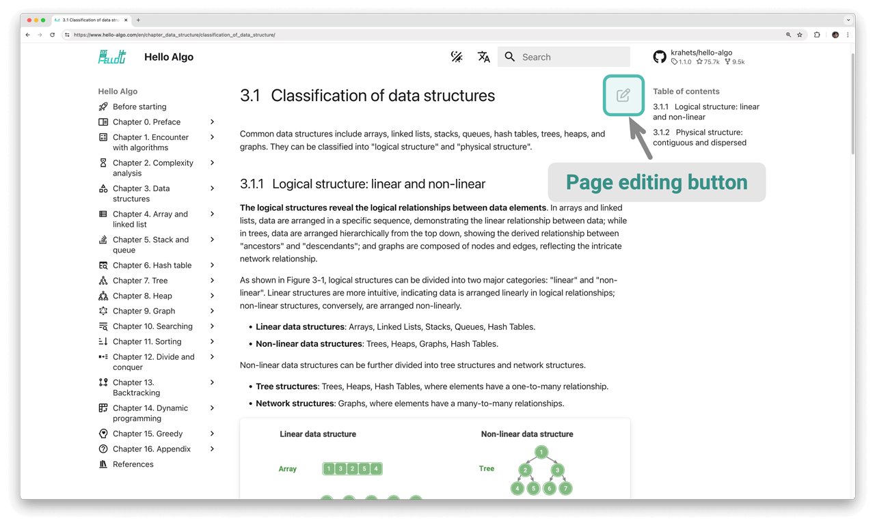Screen dimensions: 875x525
Task: Click the Hello Algo logo
Action: [x=111, y=57]
